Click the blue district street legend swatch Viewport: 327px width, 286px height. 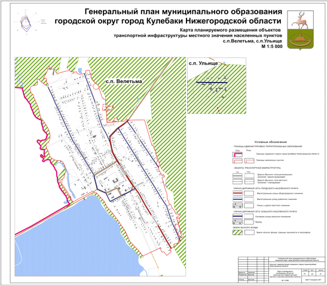pyautogui.click(x=237, y=199)
